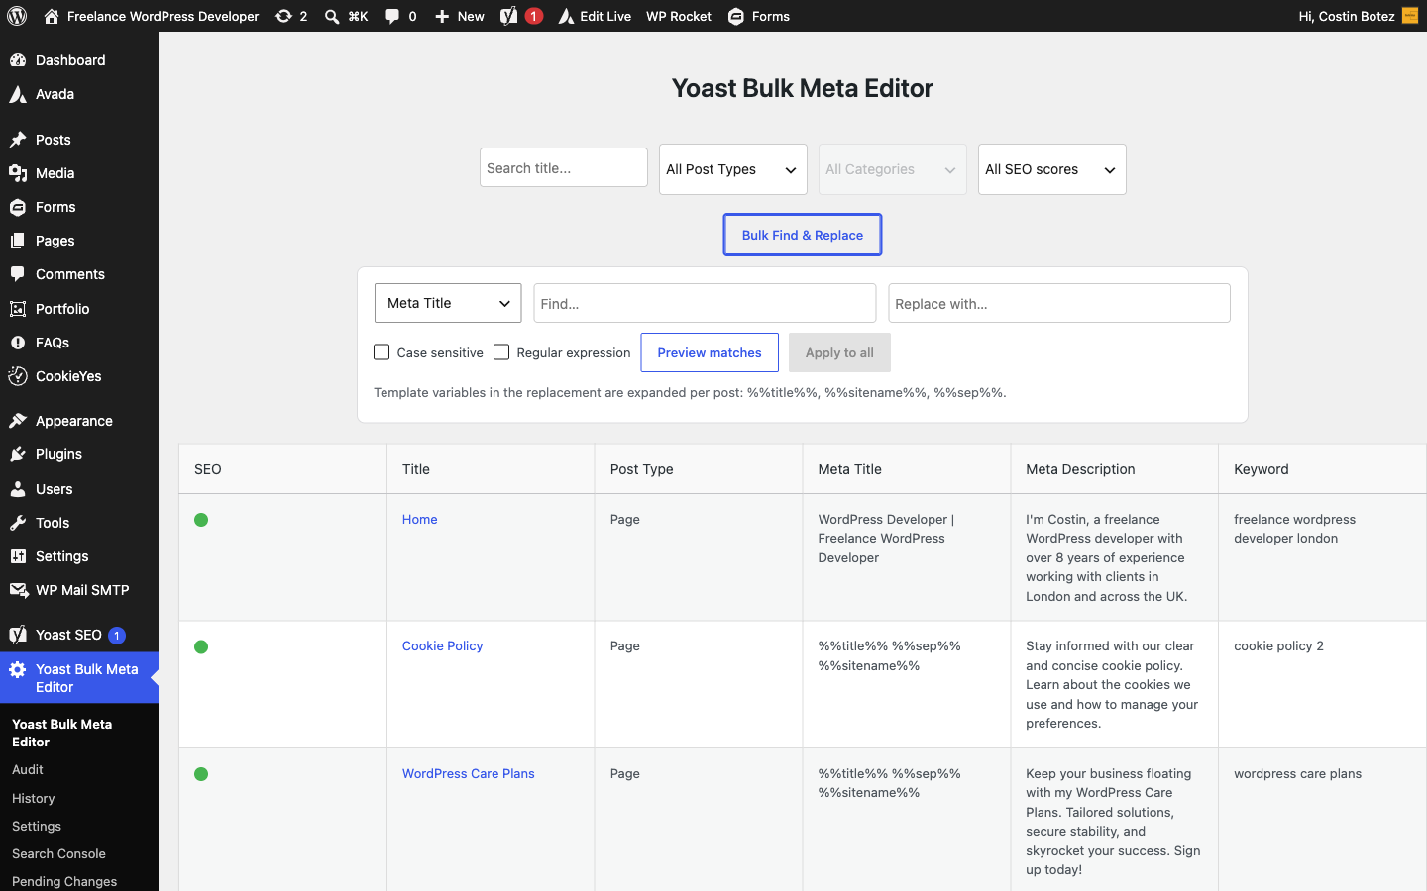Click the FAQs icon in sidebar
The width and height of the screenshot is (1427, 891).
point(18,343)
